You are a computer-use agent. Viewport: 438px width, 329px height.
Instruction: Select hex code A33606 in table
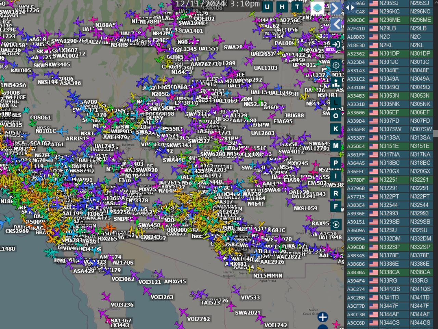[x=356, y=113]
